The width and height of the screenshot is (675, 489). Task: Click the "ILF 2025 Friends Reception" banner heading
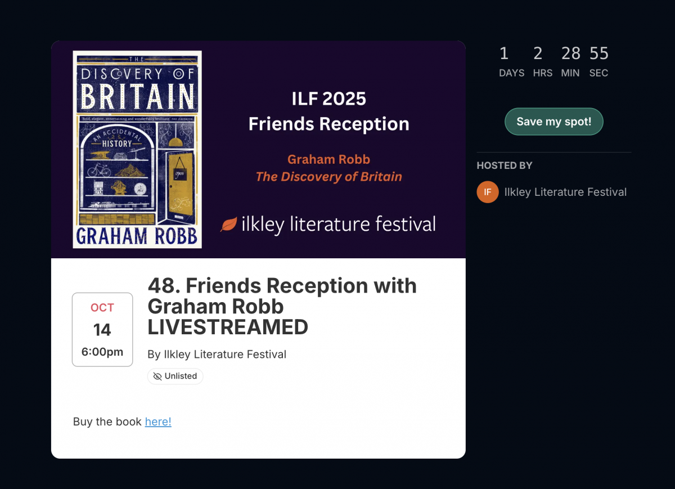point(329,111)
